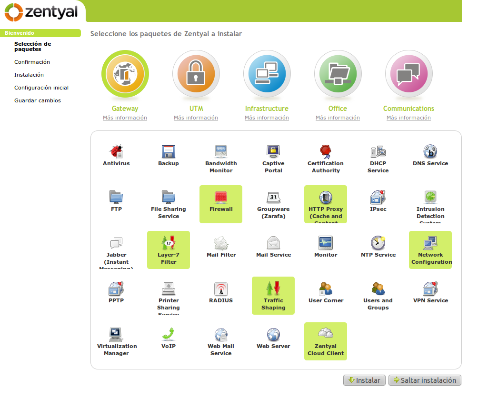
Task: Choose Printer Sharing Service package
Action: (169, 295)
